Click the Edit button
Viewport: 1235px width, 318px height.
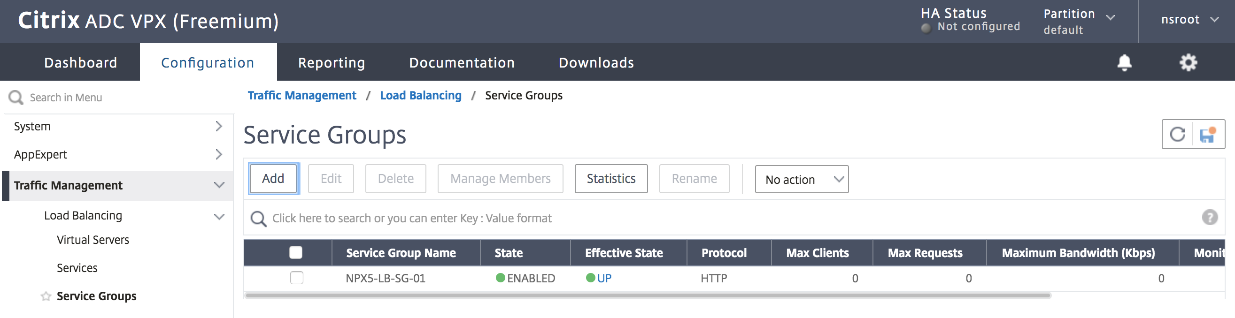(x=331, y=179)
